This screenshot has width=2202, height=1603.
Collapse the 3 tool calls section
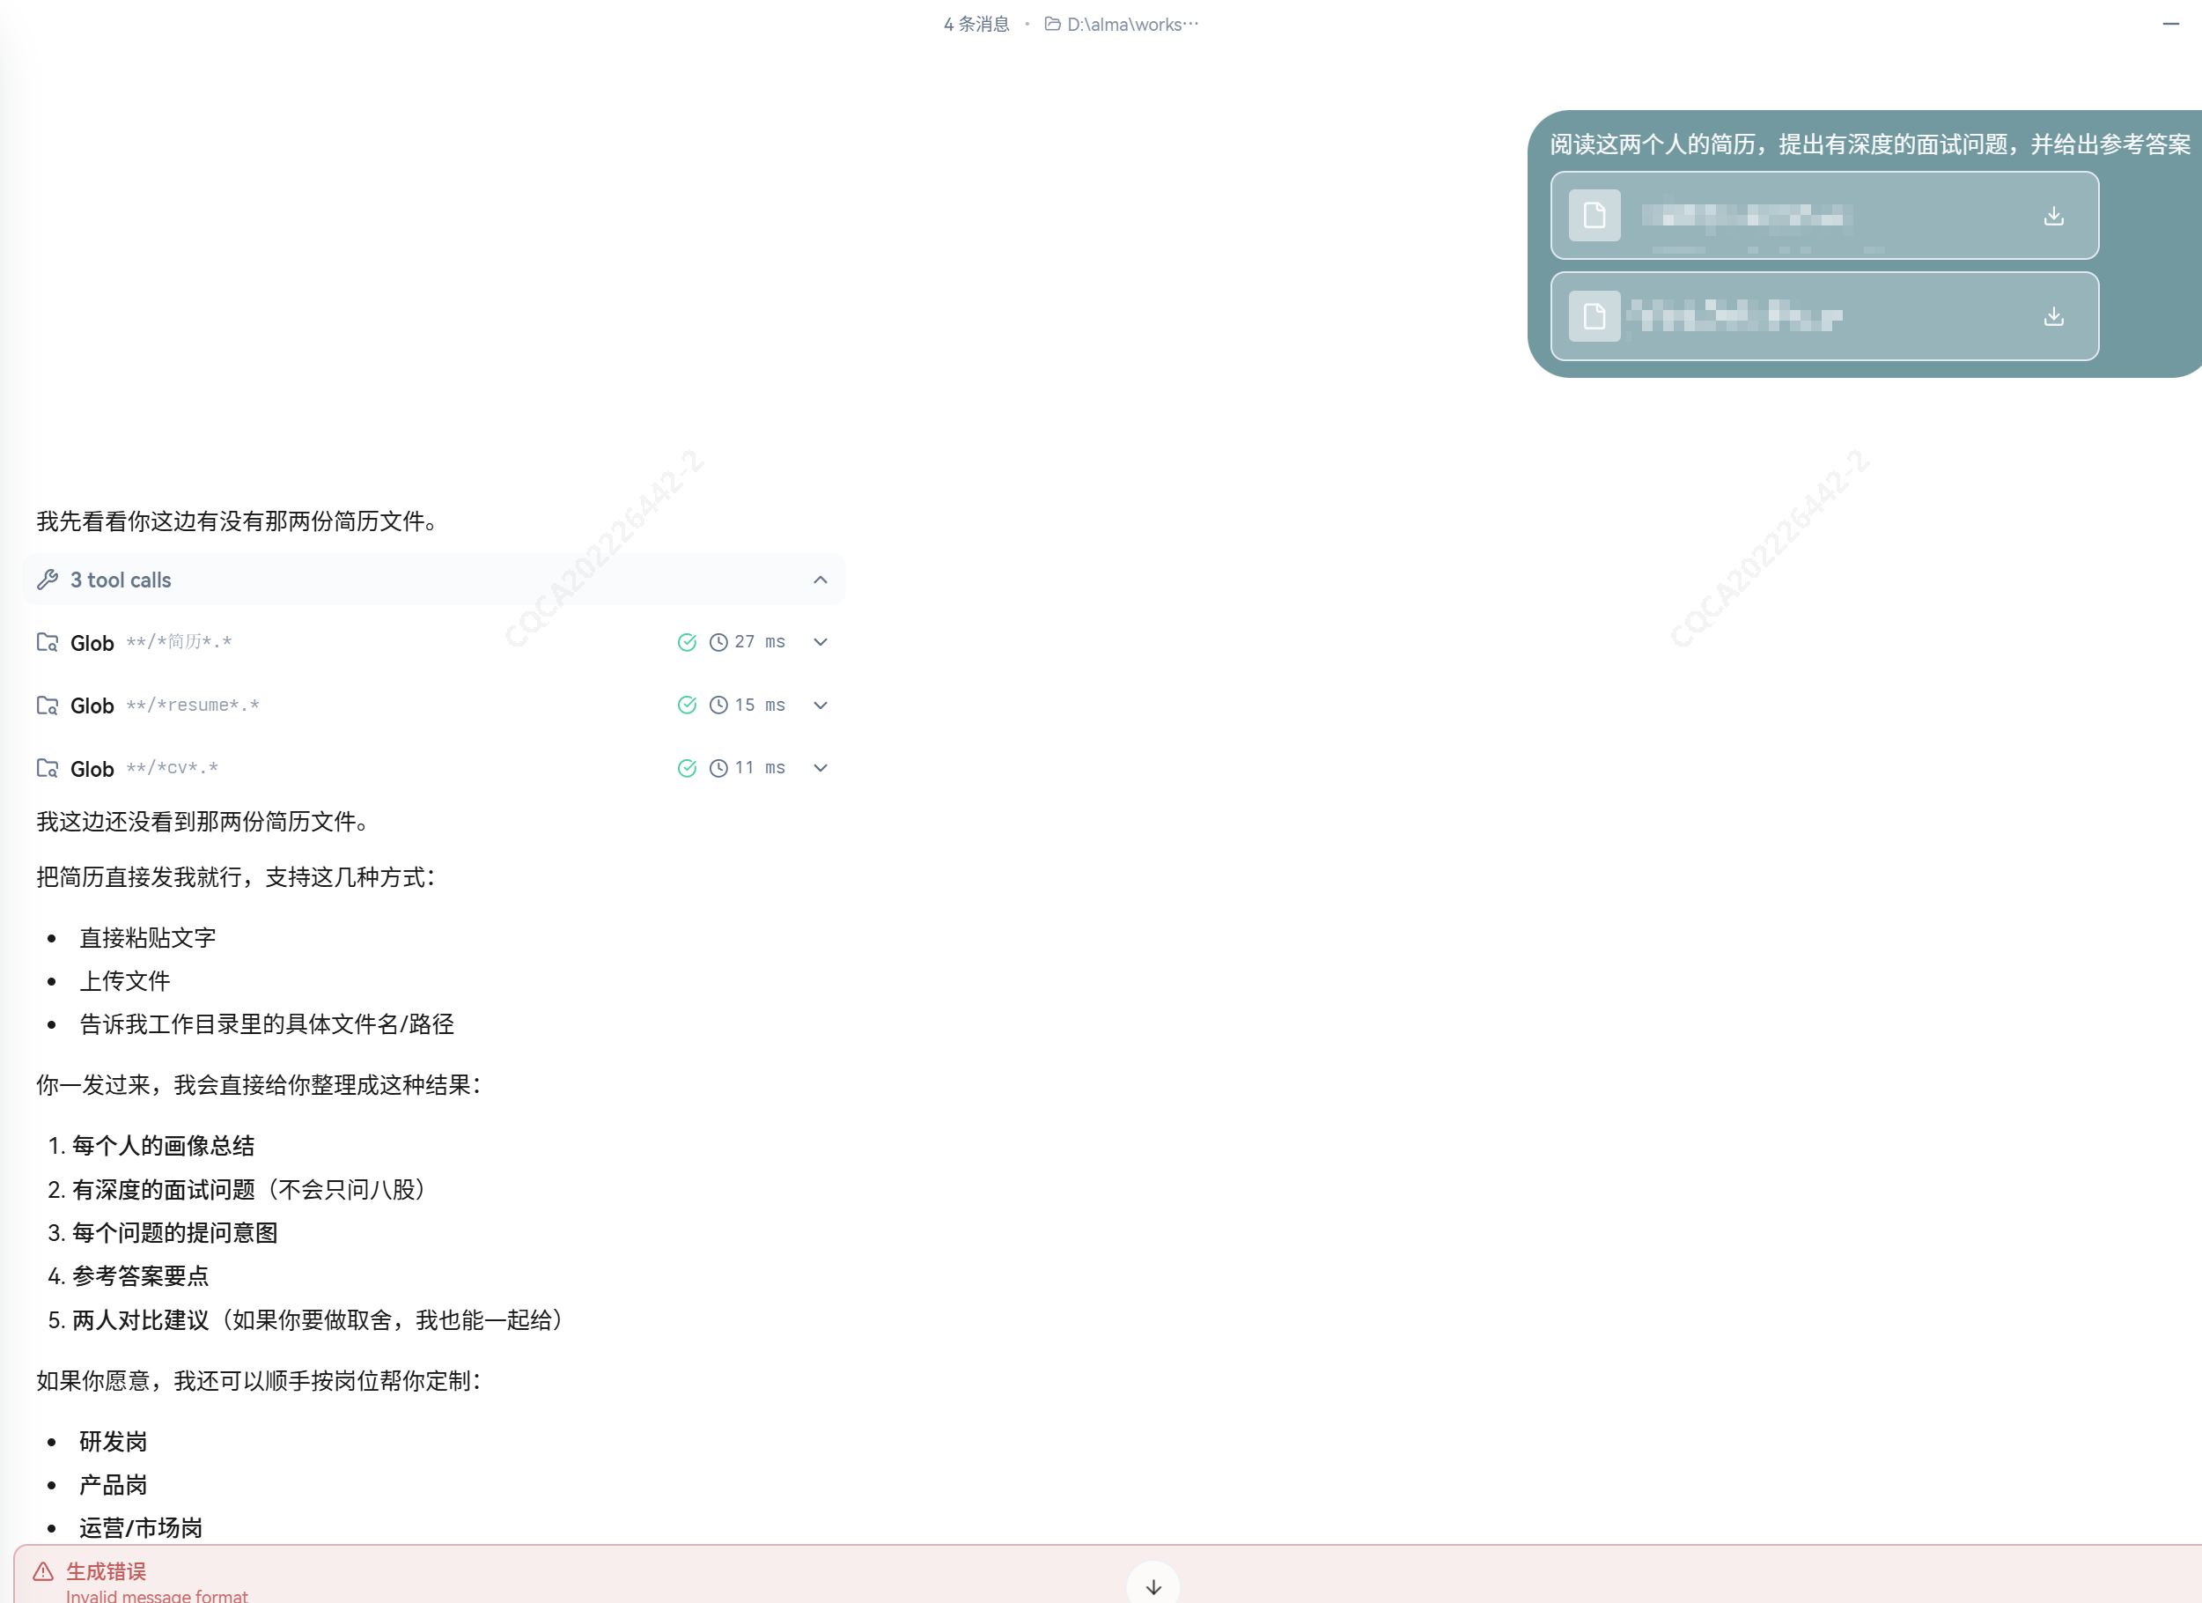821,580
